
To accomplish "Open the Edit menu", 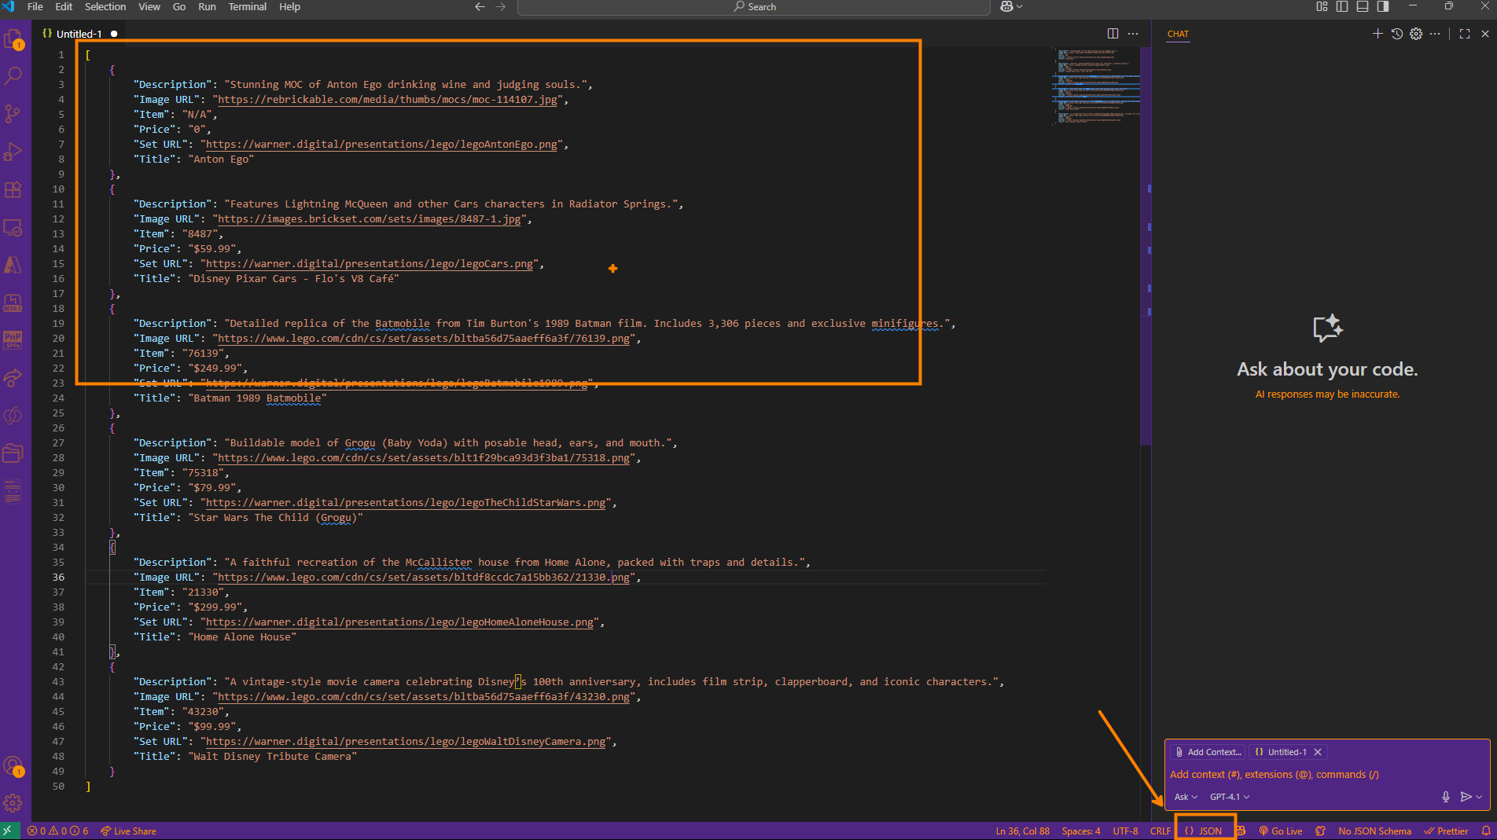I will coord(64,6).
